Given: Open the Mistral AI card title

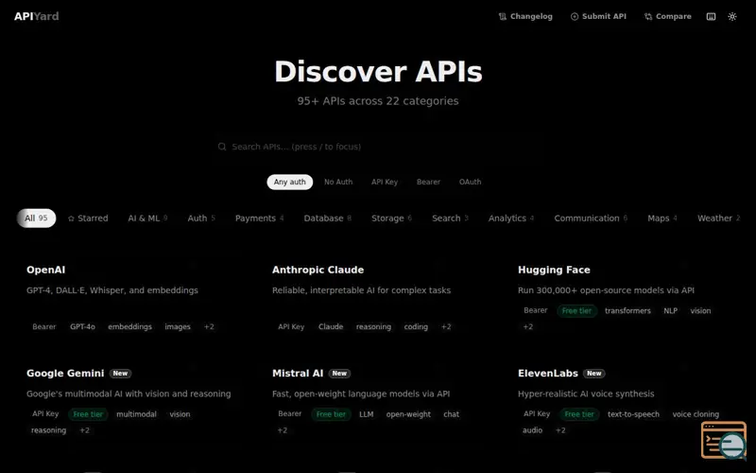Looking at the screenshot, I should [298, 373].
